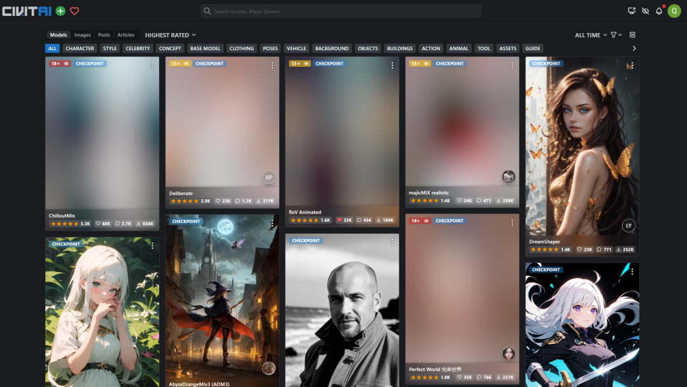Open the filter funnel menu
This screenshot has width=687, height=387.
click(x=616, y=34)
